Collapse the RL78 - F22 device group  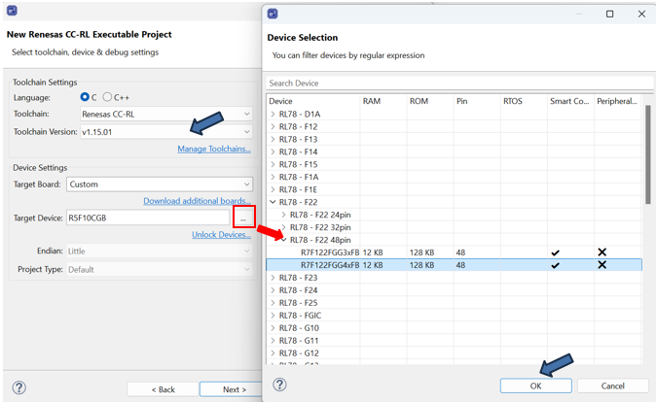point(274,202)
